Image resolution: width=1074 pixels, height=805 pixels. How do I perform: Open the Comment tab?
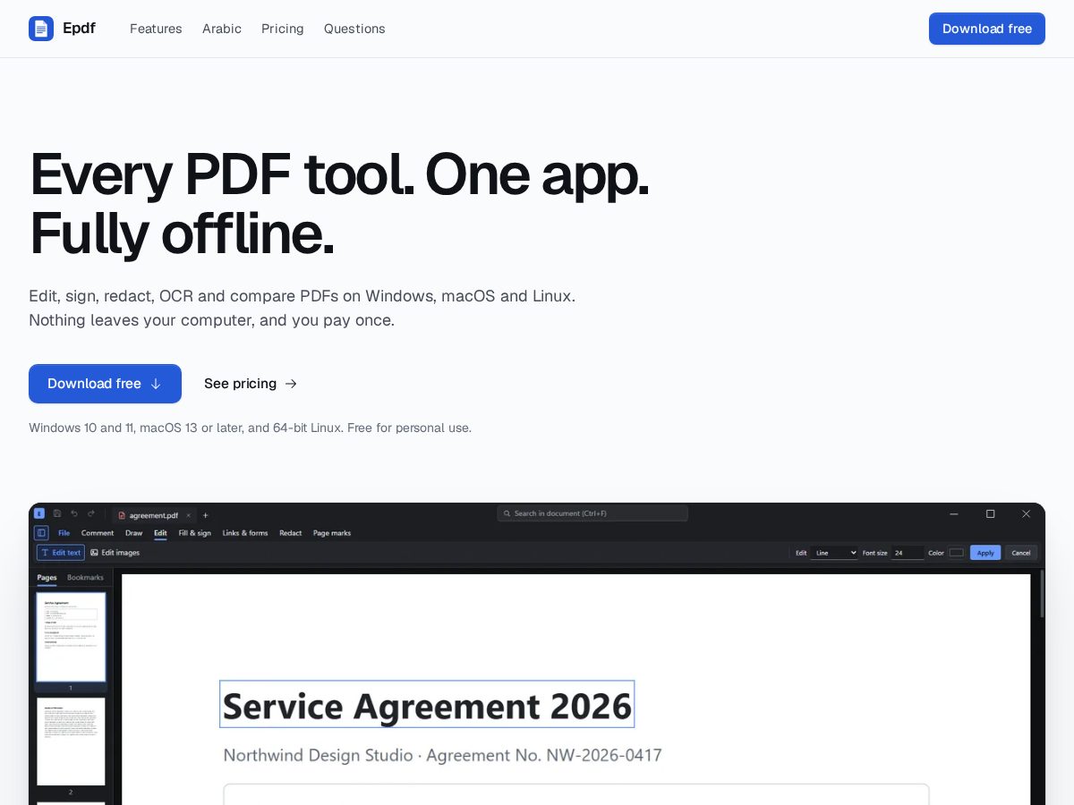coord(98,533)
